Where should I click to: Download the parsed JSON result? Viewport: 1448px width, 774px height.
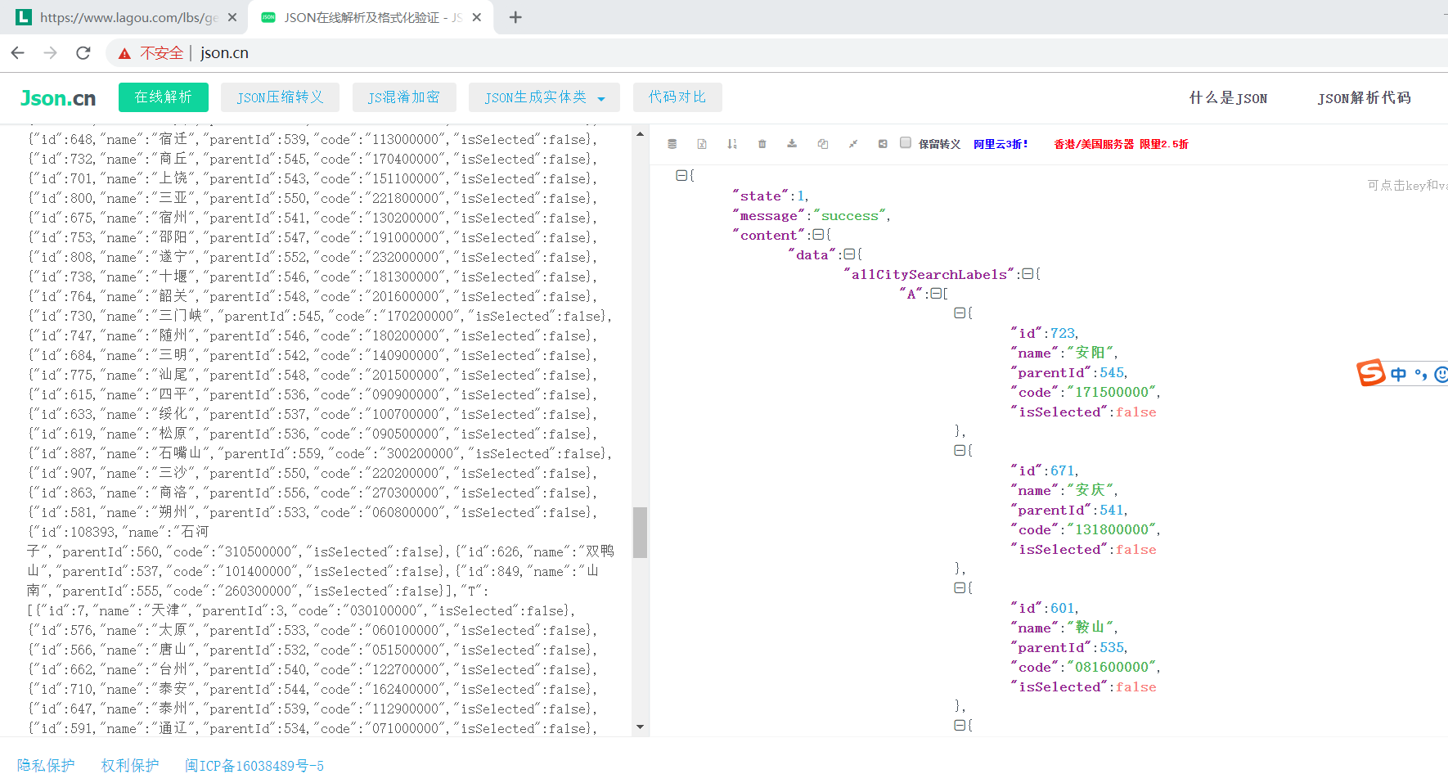click(x=791, y=143)
